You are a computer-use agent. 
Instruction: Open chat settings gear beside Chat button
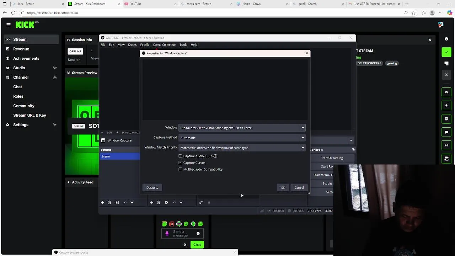pyautogui.click(x=185, y=245)
